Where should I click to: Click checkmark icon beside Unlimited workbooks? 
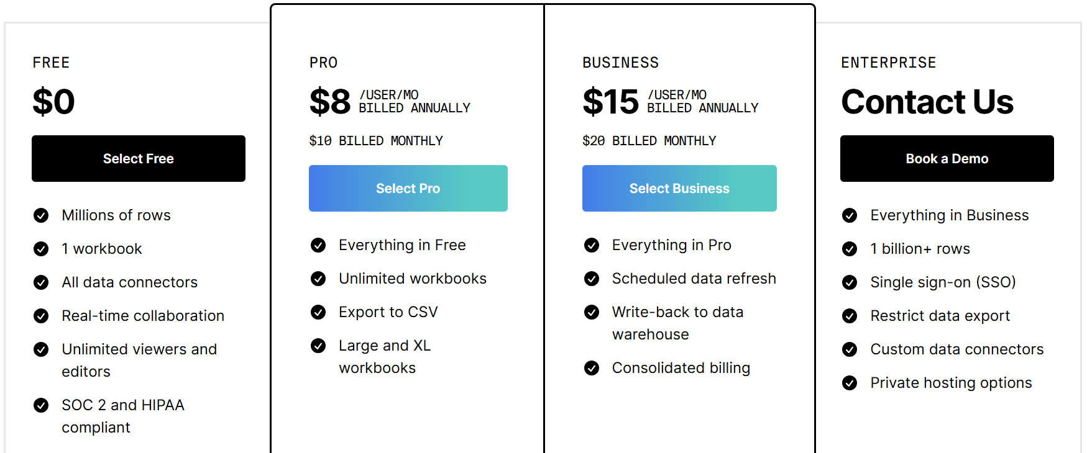pos(318,279)
